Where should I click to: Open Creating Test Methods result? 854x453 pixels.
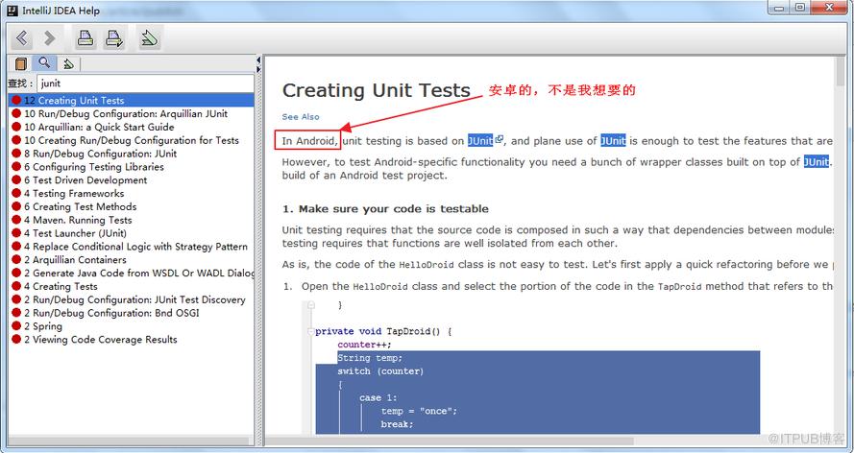click(x=80, y=206)
